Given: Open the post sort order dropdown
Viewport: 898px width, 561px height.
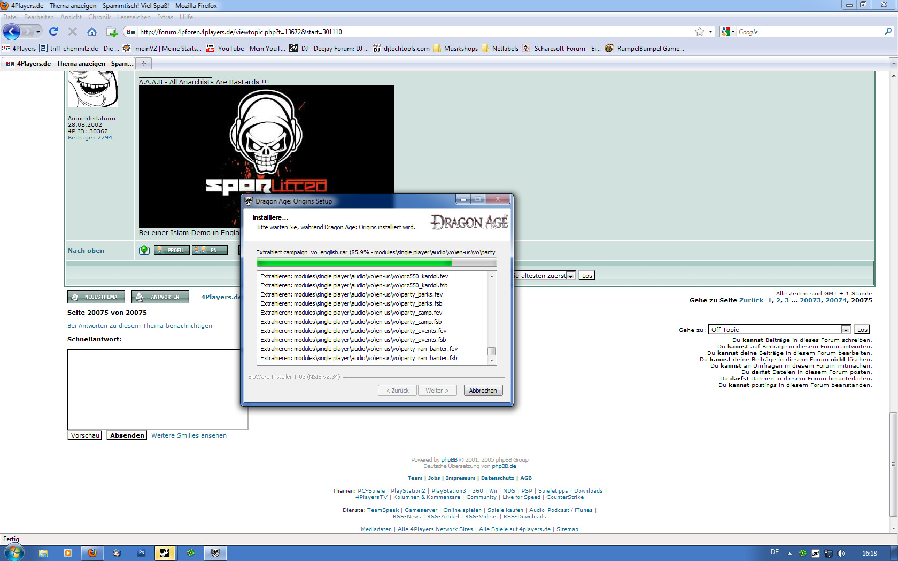Looking at the screenshot, I should tap(570, 276).
